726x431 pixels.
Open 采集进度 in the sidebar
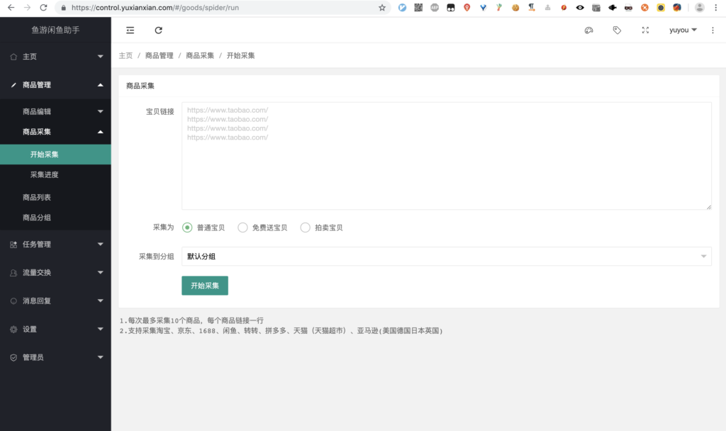[44, 174]
